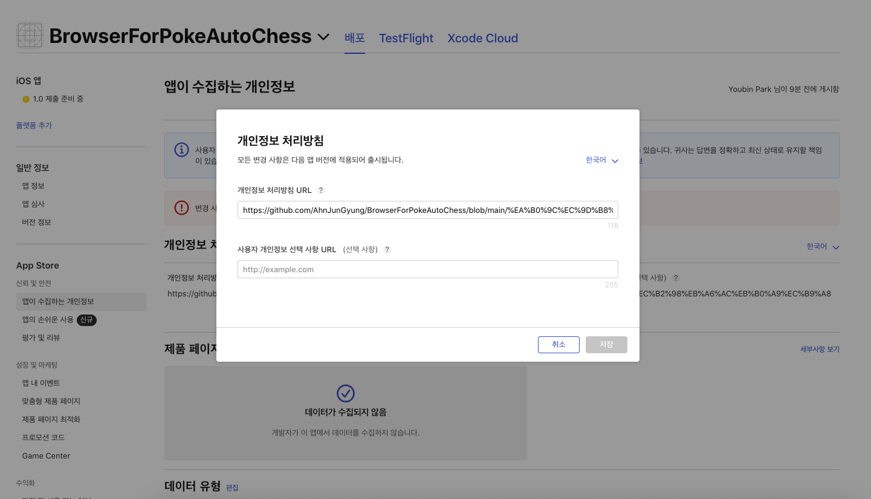Open Game Center in the sidebar

[46, 455]
